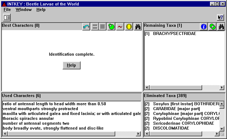This screenshot has width=227, height=139.
Task: Click blue info icon for Remaining Taxa
Action: coord(204,27)
